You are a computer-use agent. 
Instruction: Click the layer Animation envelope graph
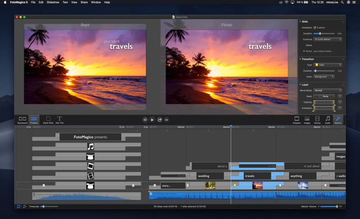tap(324, 108)
